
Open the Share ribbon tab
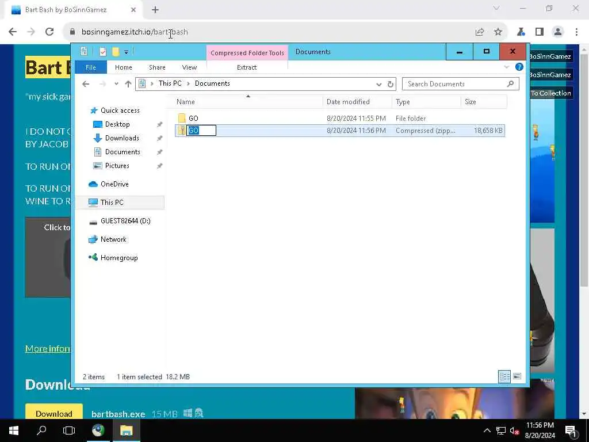point(157,67)
